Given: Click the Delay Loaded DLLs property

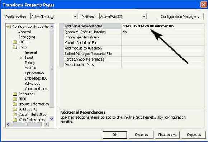Looking at the screenshot, I should (x=79, y=65).
